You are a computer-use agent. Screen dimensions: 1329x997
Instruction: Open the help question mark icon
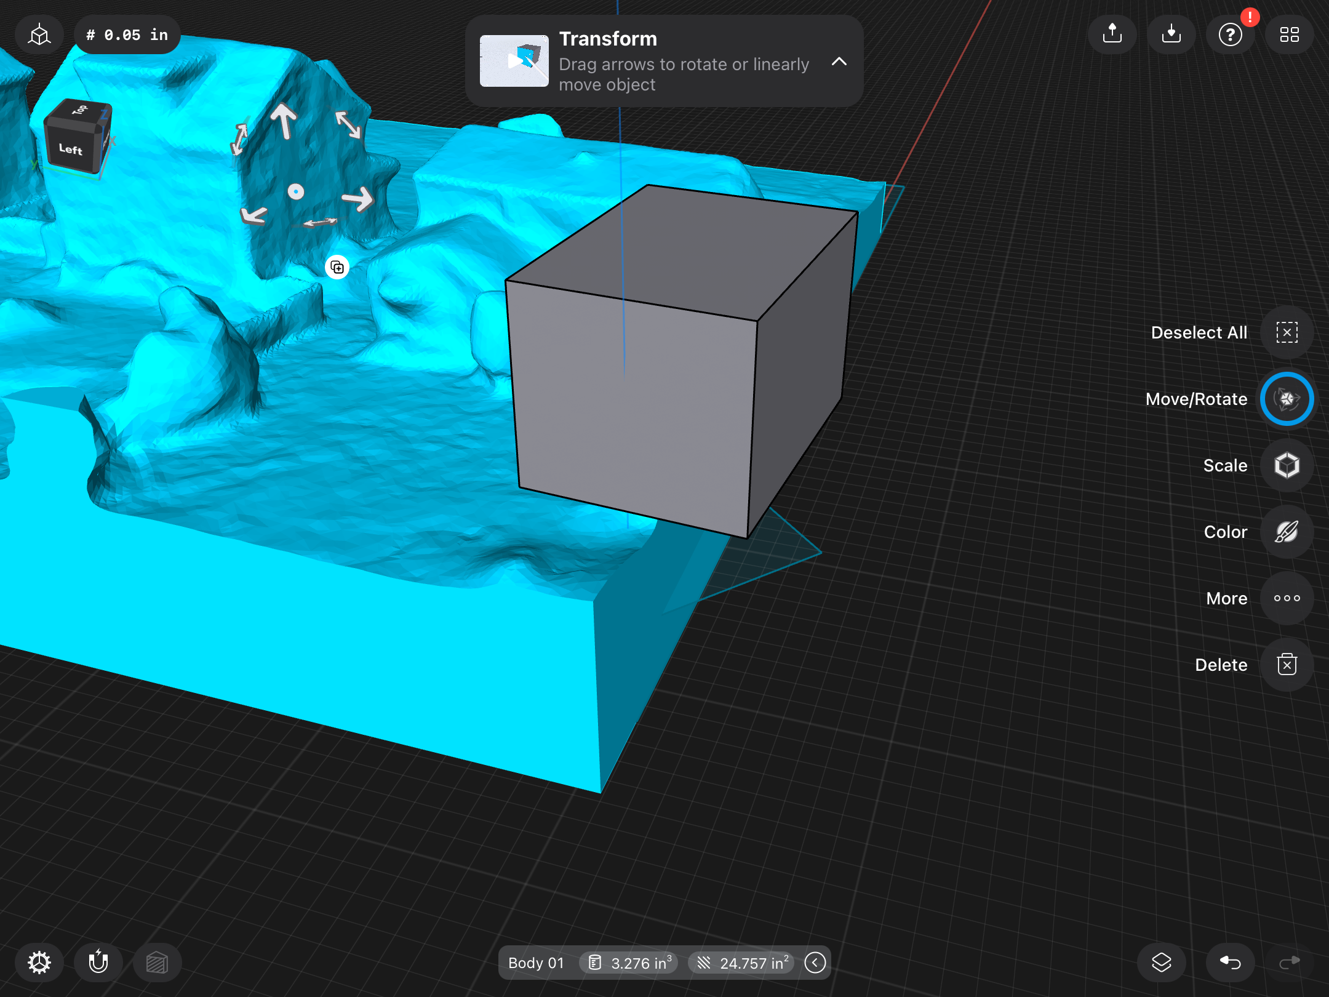click(x=1231, y=34)
